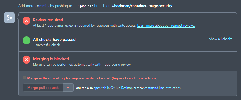Viewport: 241px width, 100px height.
Task: Click the 'Merging can be performed automatically' text
Action: [82, 65]
